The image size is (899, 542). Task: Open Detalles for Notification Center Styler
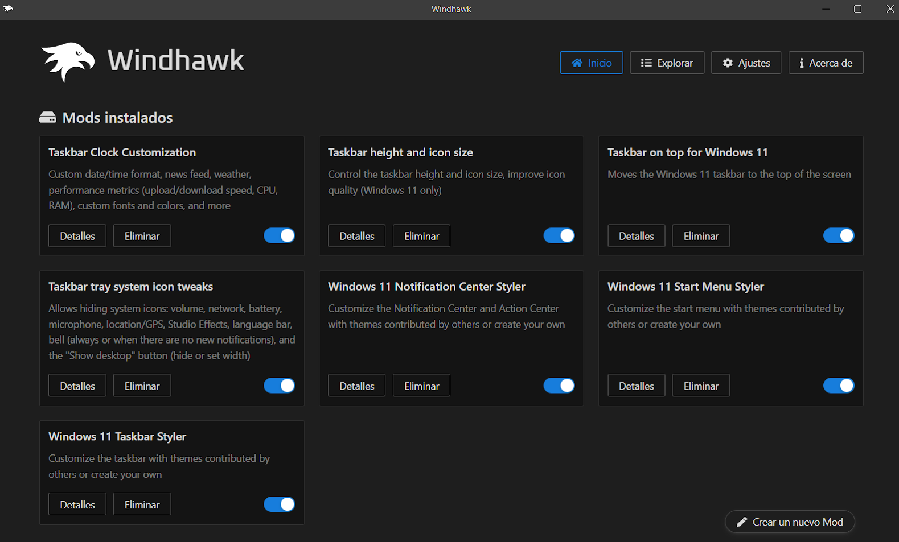(x=357, y=386)
